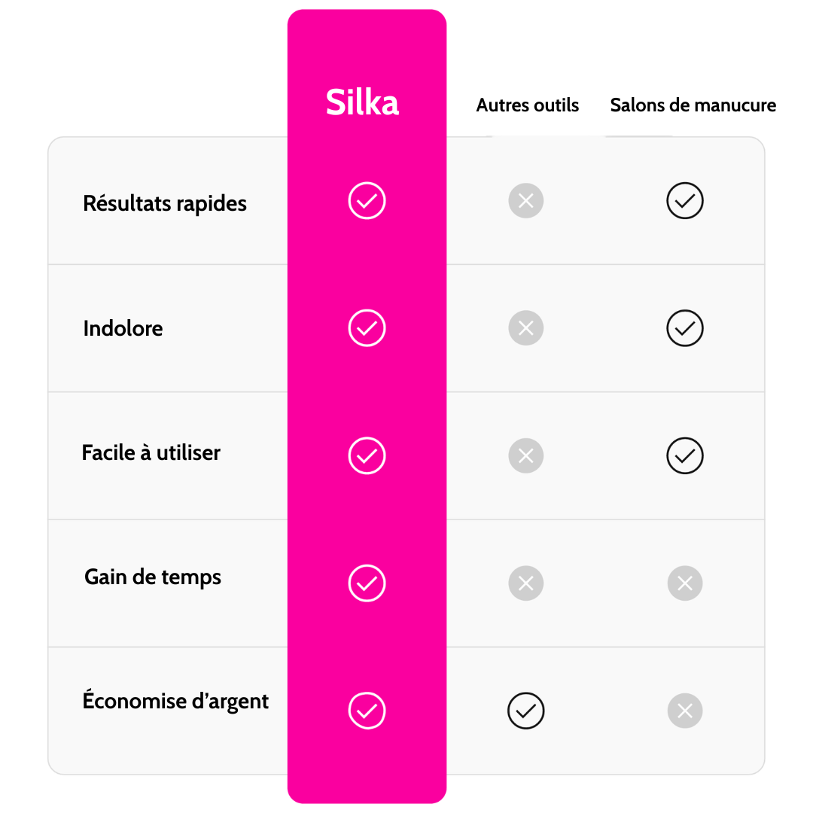The image size is (813, 813).
Task: Click Silka checkmark for Résultats rapides
Action: (x=367, y=201)
